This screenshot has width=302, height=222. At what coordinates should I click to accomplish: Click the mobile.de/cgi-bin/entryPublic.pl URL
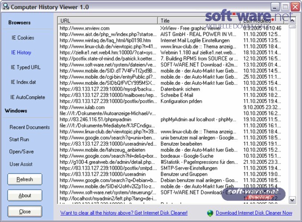pos(108,77)
